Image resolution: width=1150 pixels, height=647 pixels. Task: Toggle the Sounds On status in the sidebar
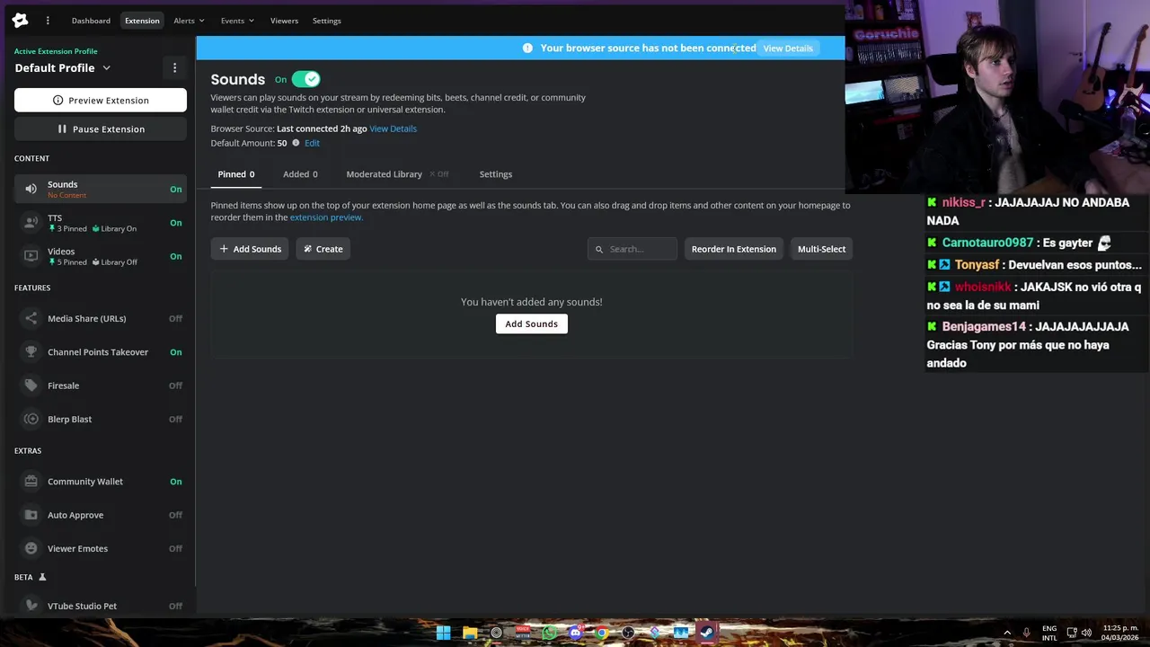[x=176, y=190]
